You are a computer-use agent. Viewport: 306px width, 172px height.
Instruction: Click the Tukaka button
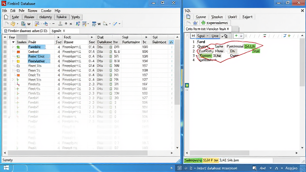61,17
